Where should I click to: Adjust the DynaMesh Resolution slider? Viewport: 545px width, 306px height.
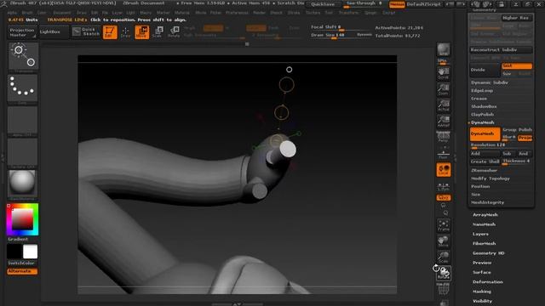pos(501,145)
